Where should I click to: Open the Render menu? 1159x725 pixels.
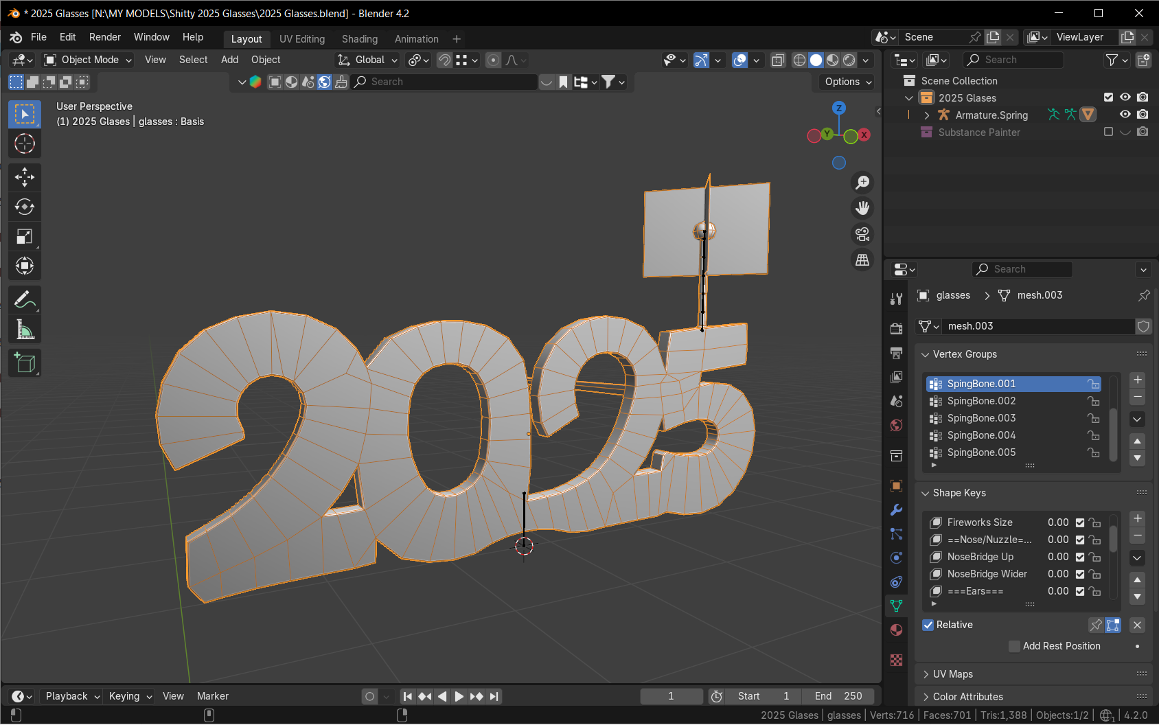[105, 37]
